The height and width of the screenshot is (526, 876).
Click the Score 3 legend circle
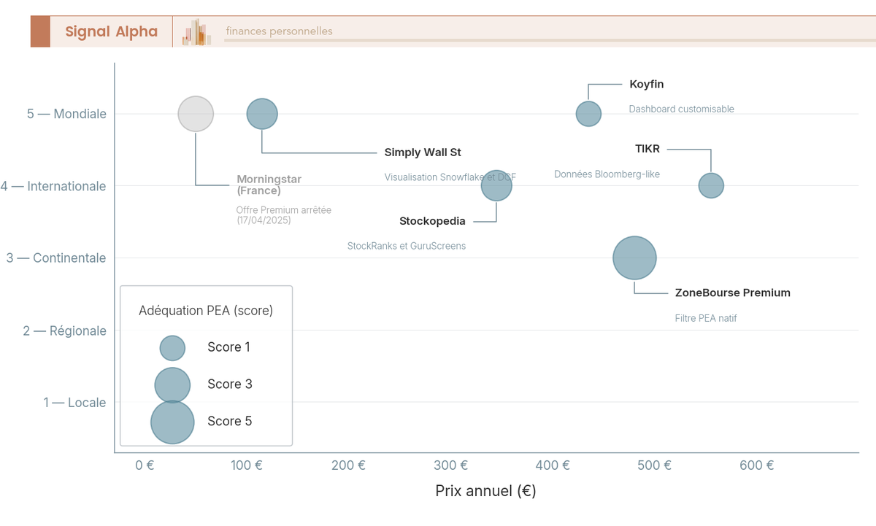172,385
